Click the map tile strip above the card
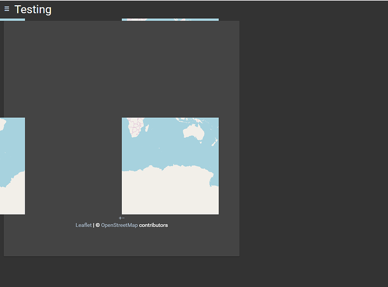This screenshot has height=287, width=388. click(x=170, y=20)
